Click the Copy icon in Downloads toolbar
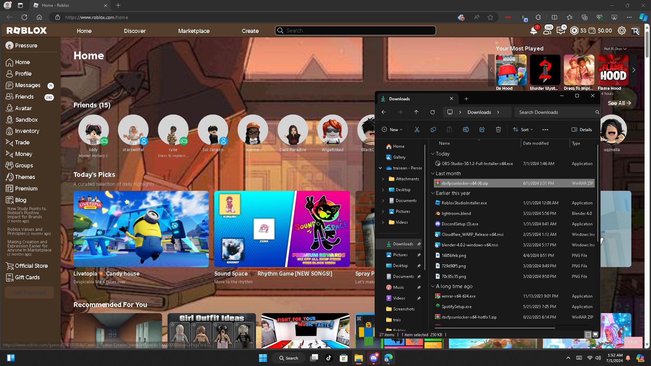Screen dimensions: 651x366 [433, 129]
